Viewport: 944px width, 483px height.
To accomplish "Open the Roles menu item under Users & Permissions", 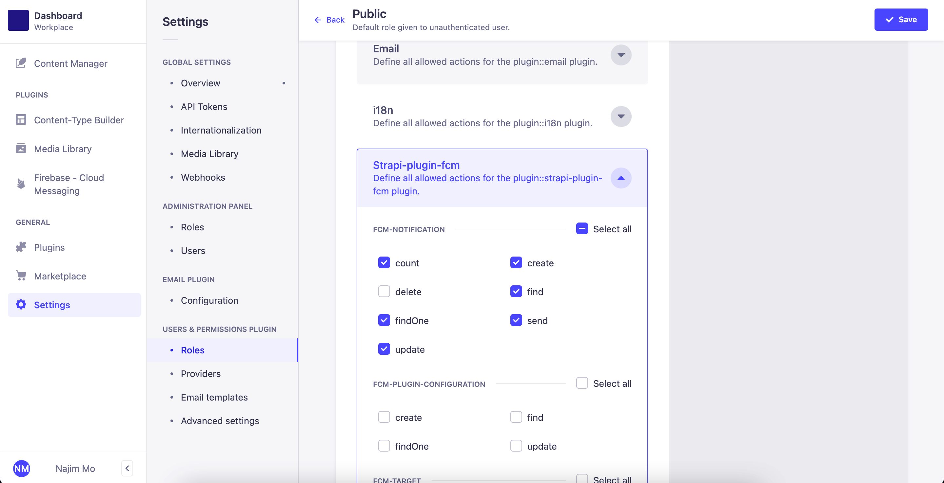I will pos(191,349).
